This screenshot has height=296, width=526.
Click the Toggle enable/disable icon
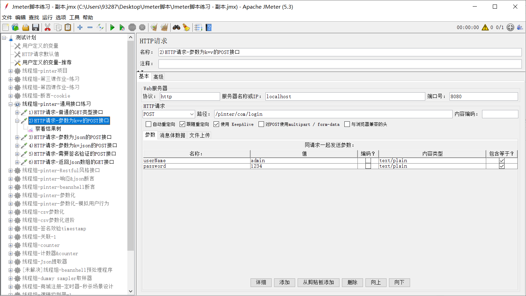(x=100, y=27)
